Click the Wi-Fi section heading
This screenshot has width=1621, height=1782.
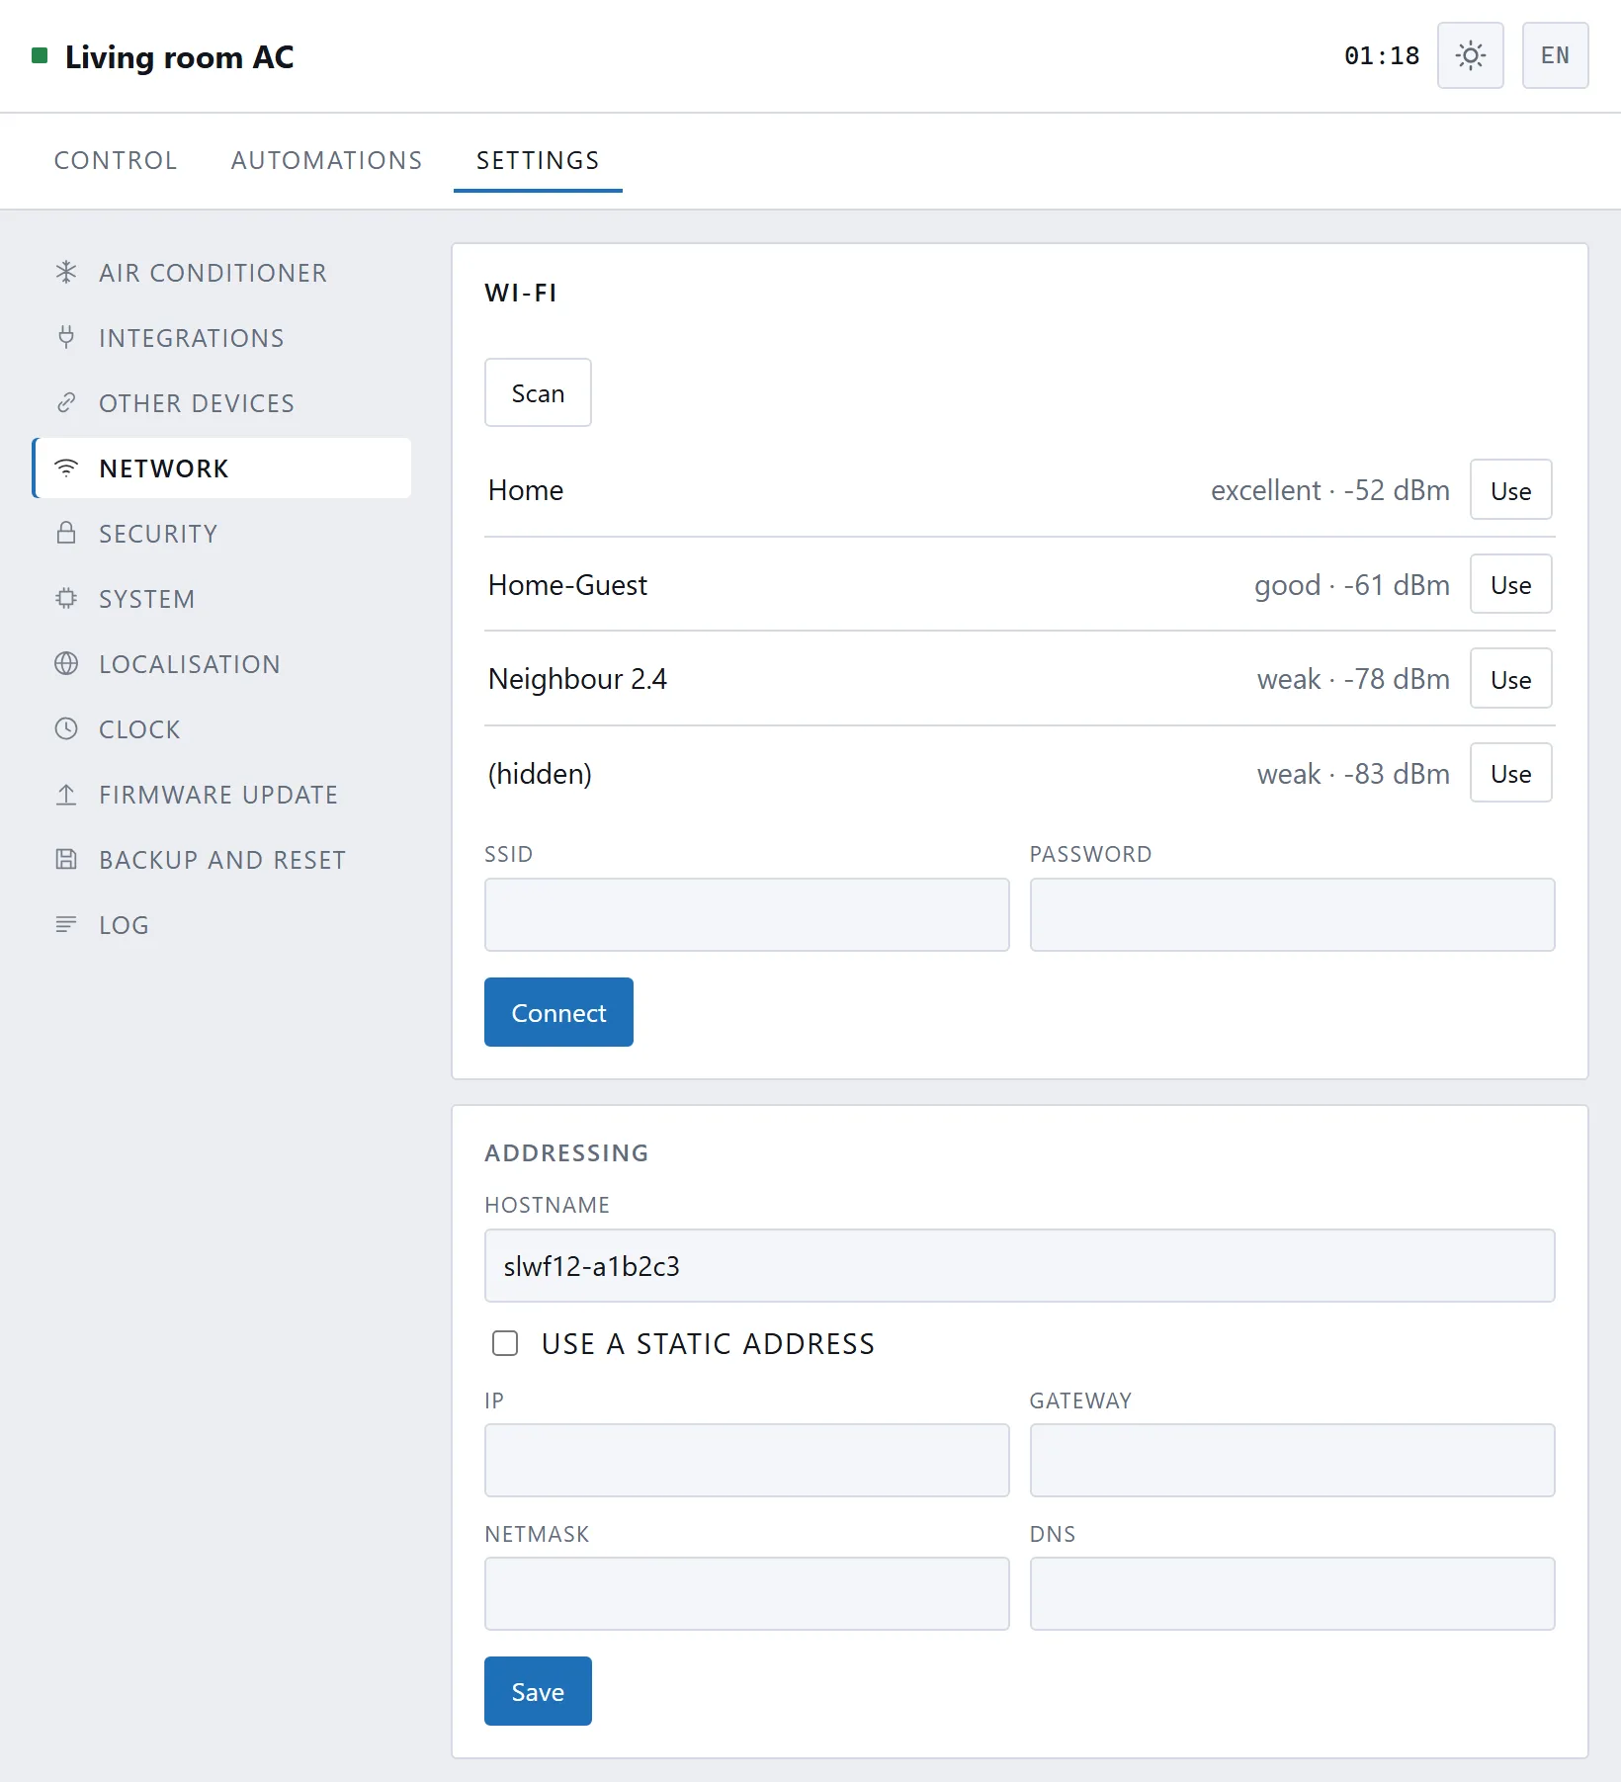(521, 293)
